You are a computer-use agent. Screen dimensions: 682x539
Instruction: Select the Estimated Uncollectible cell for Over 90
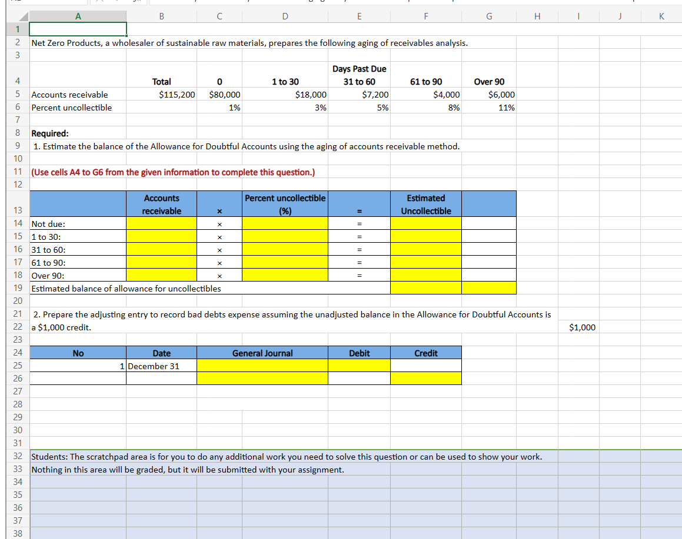coord(425,275)
